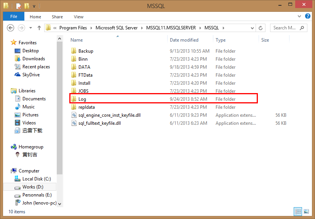
Task: Refresh the folder view
Action: tap(261, 28)
